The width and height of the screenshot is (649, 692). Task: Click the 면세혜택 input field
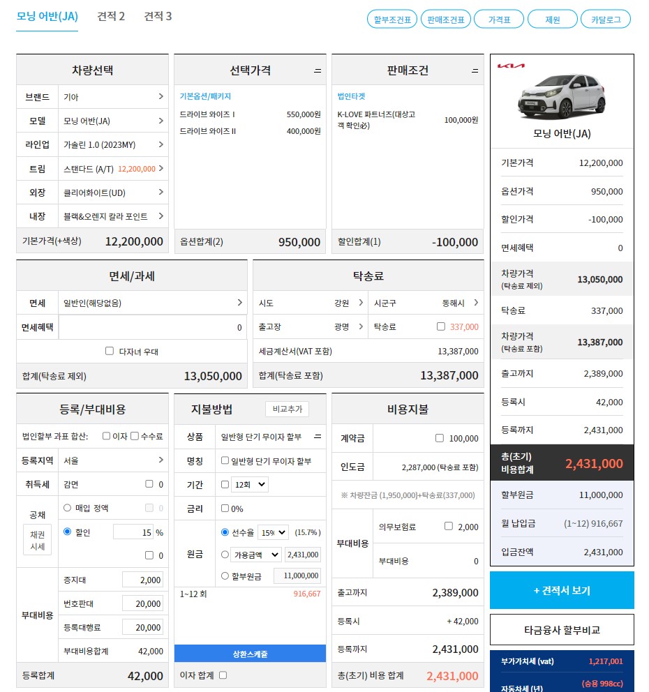pos(152,327)
